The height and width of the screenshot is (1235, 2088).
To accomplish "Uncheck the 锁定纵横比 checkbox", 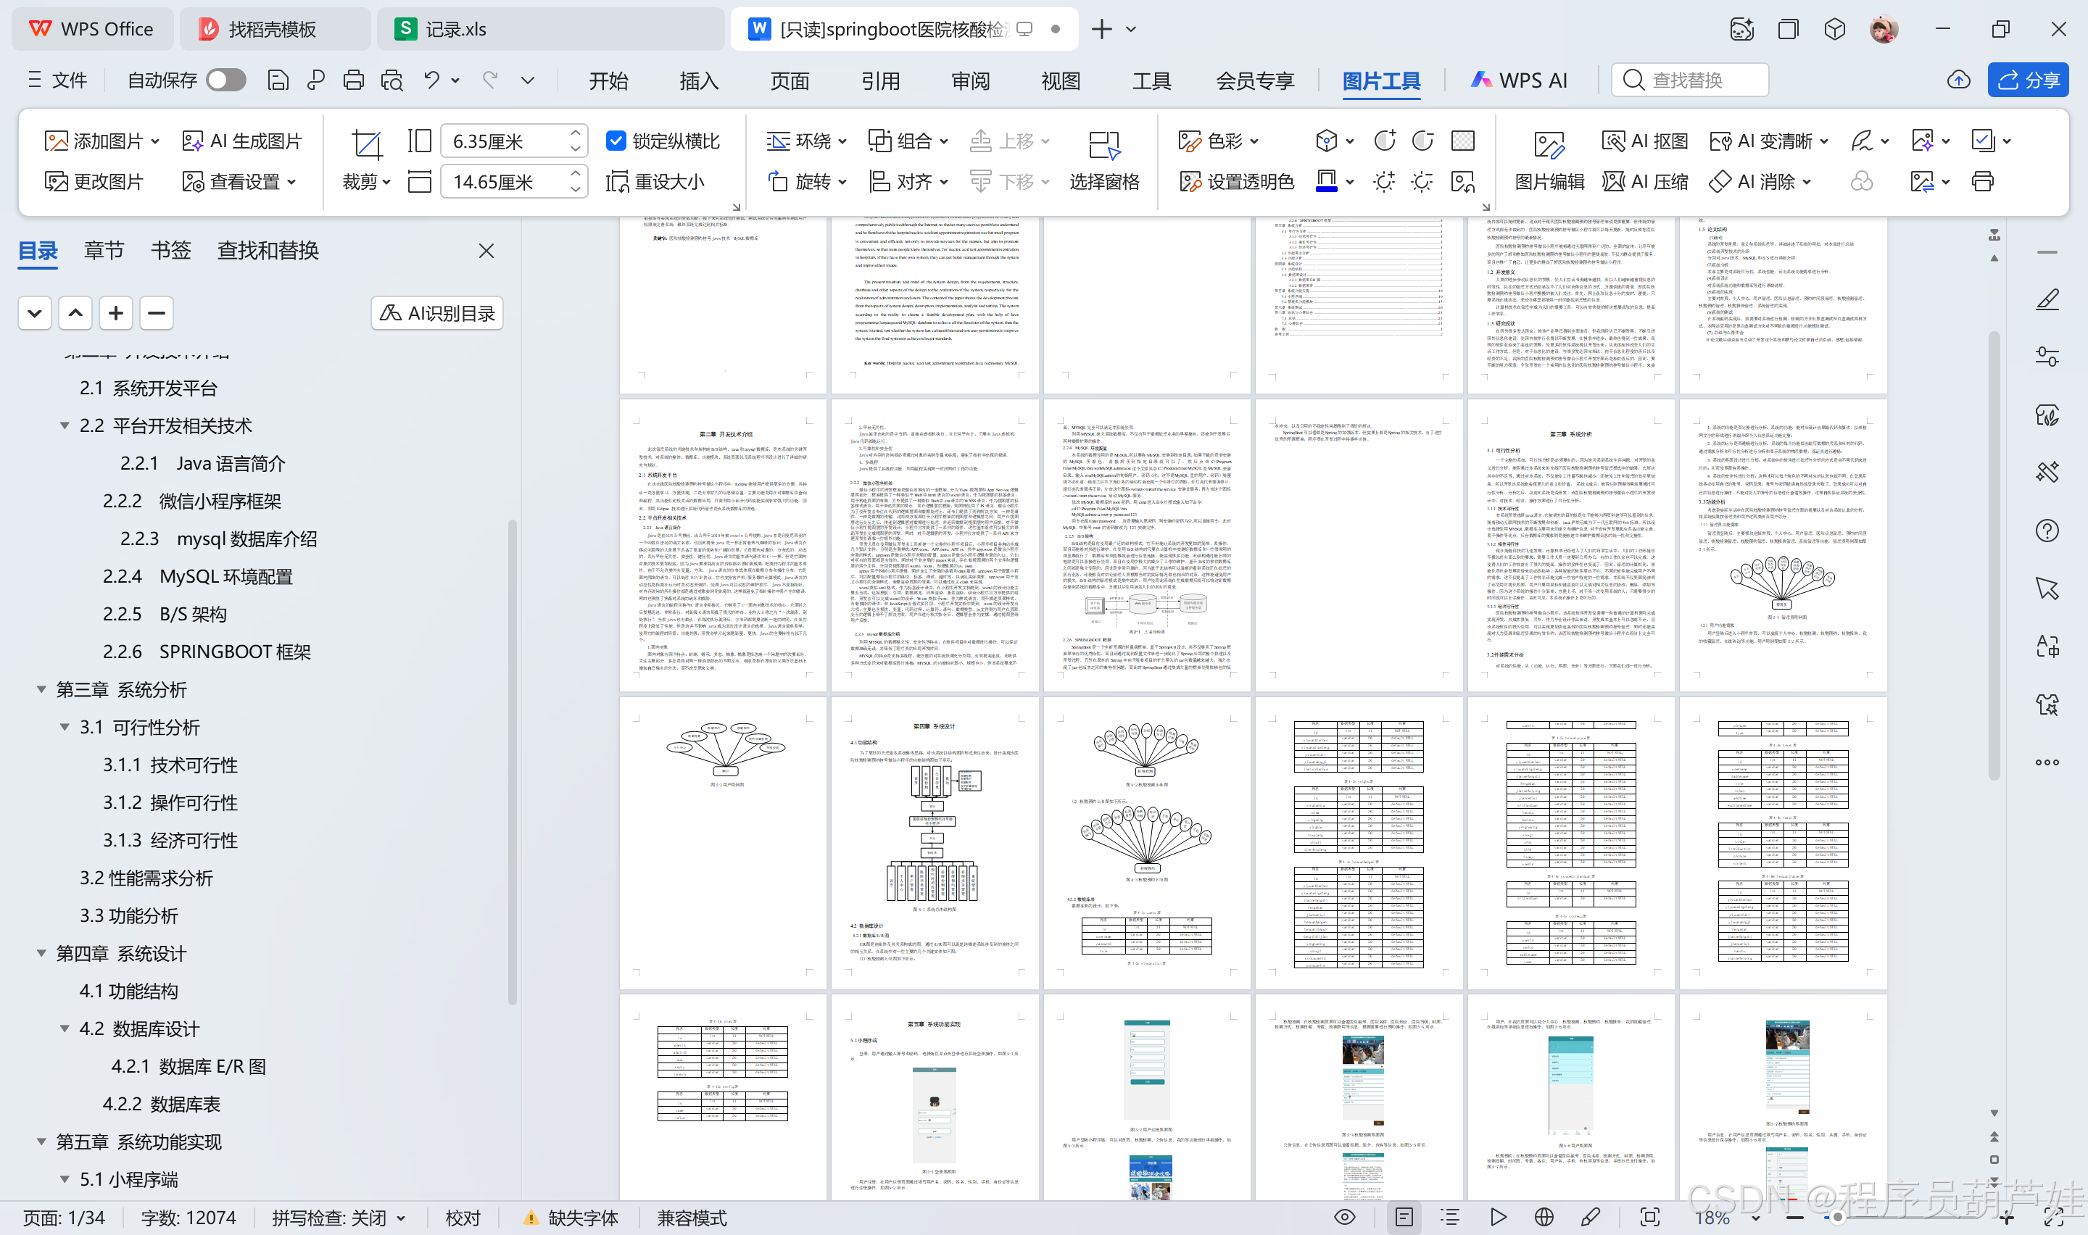I will pyautogui.click(x=616, y=141).
